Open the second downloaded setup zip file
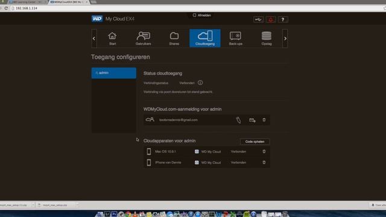The height and width of the screenshot is (217, 386). tap(55, 205)
